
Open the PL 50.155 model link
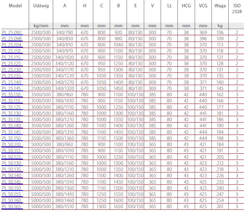tap(11, 194)
